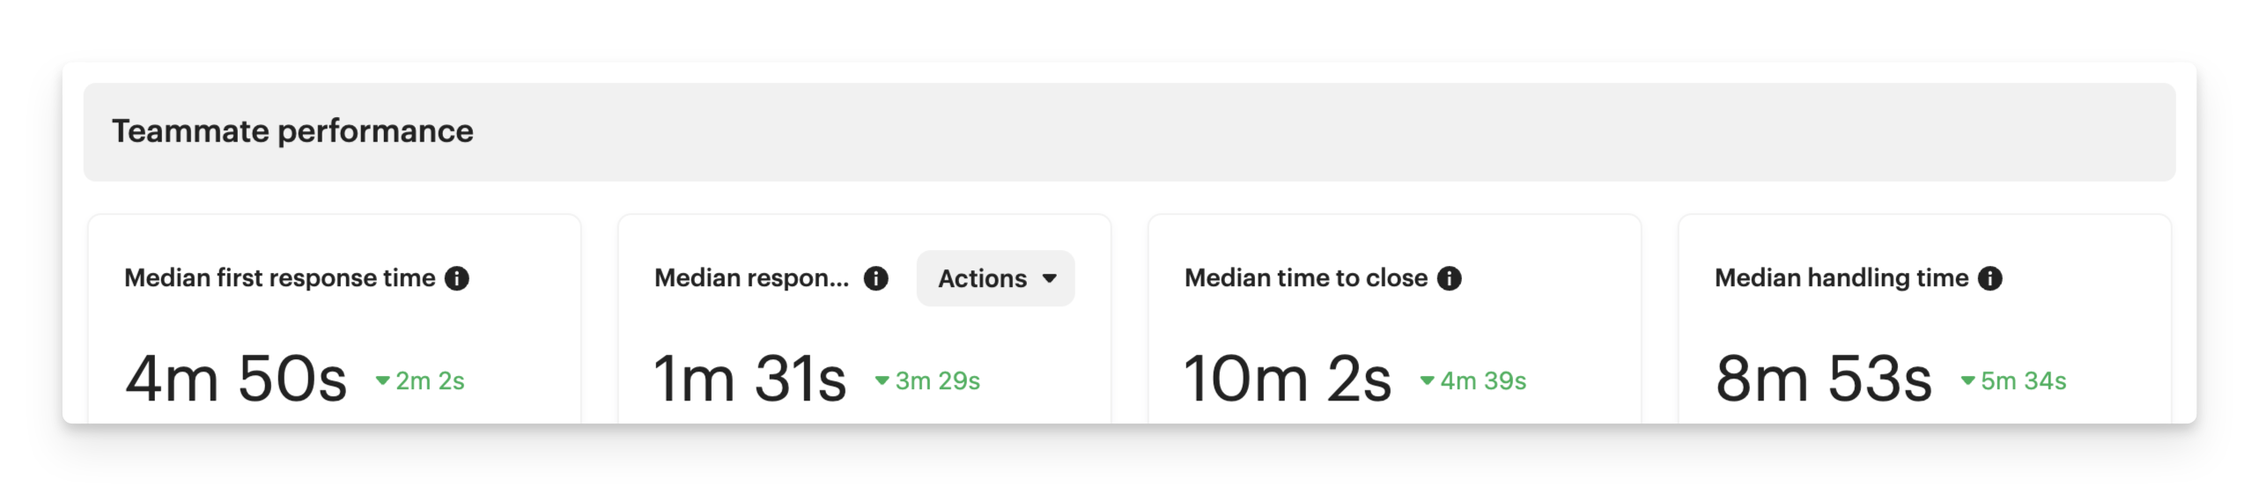Viewport: 2259px width, 486px height.
Task: Click the 1m 31s metric value
Action: point(749,379)
